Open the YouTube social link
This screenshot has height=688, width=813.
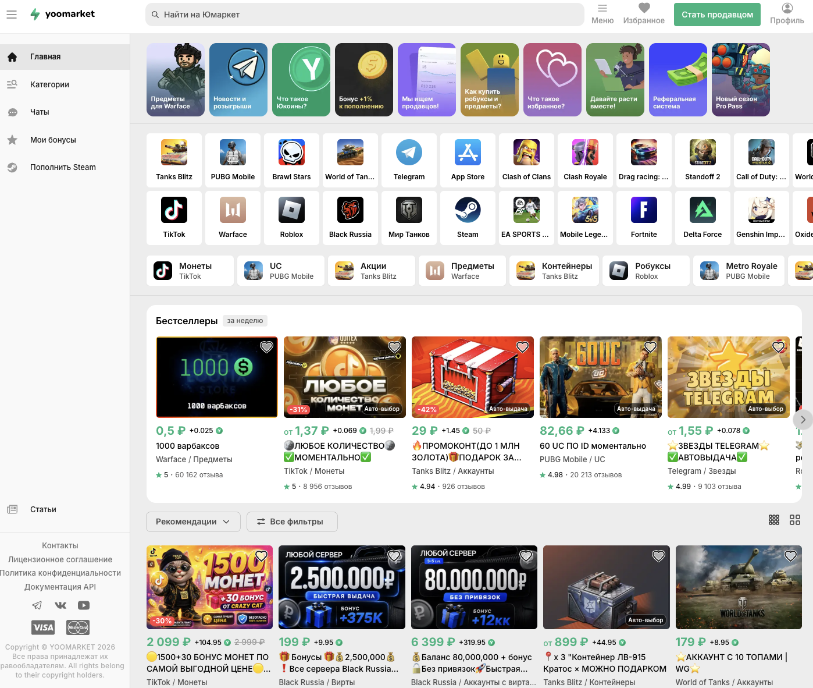pos(84,605)
